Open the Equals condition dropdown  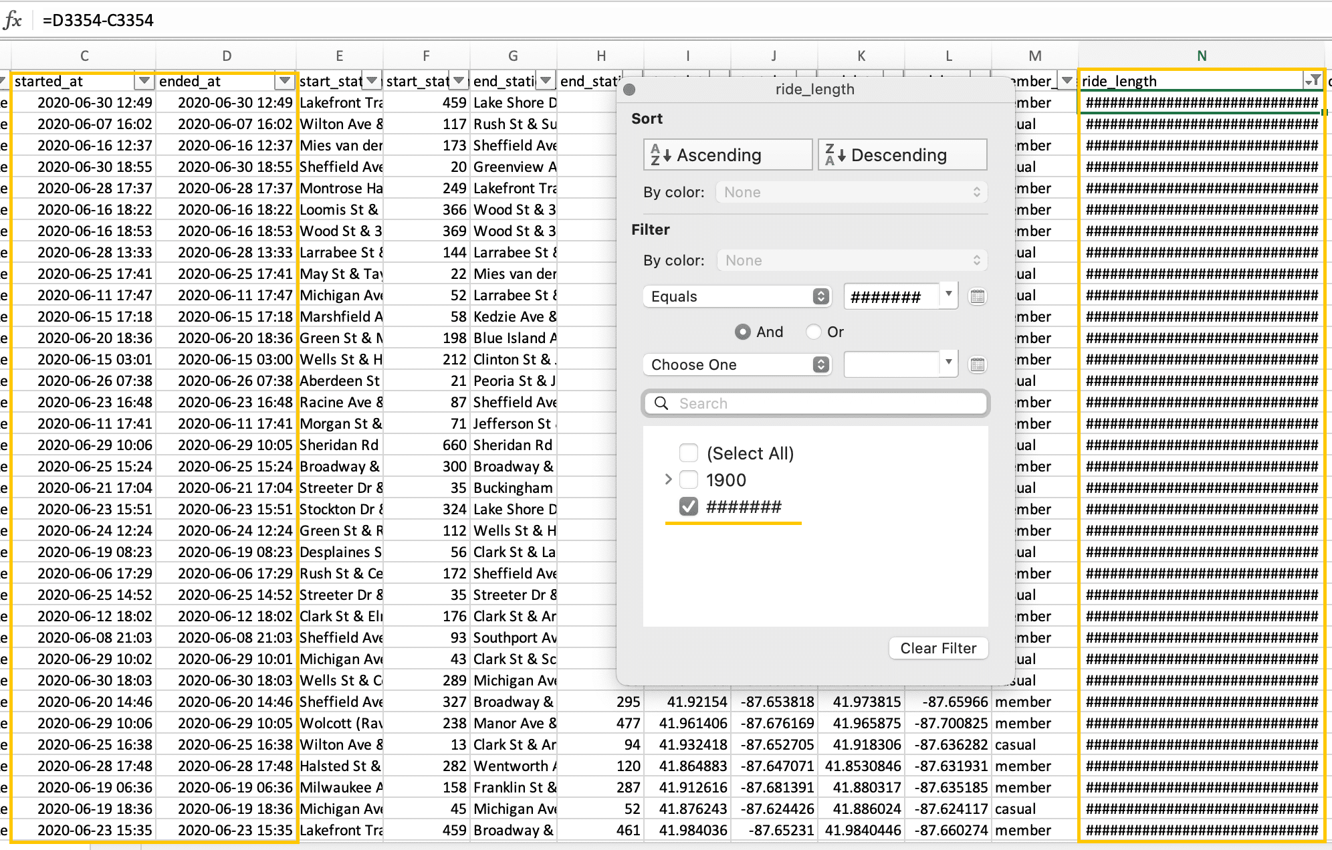[x=738, y=296]
